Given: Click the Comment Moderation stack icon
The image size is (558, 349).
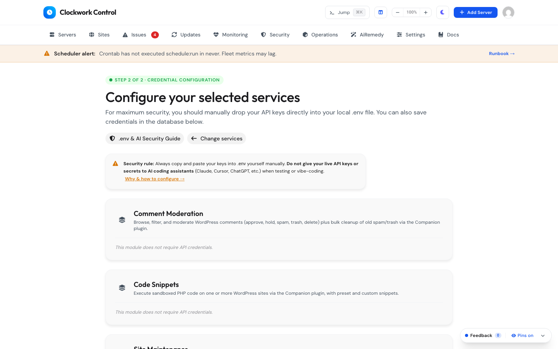Looking at the screenshot, I should click(x=122, y=220).
